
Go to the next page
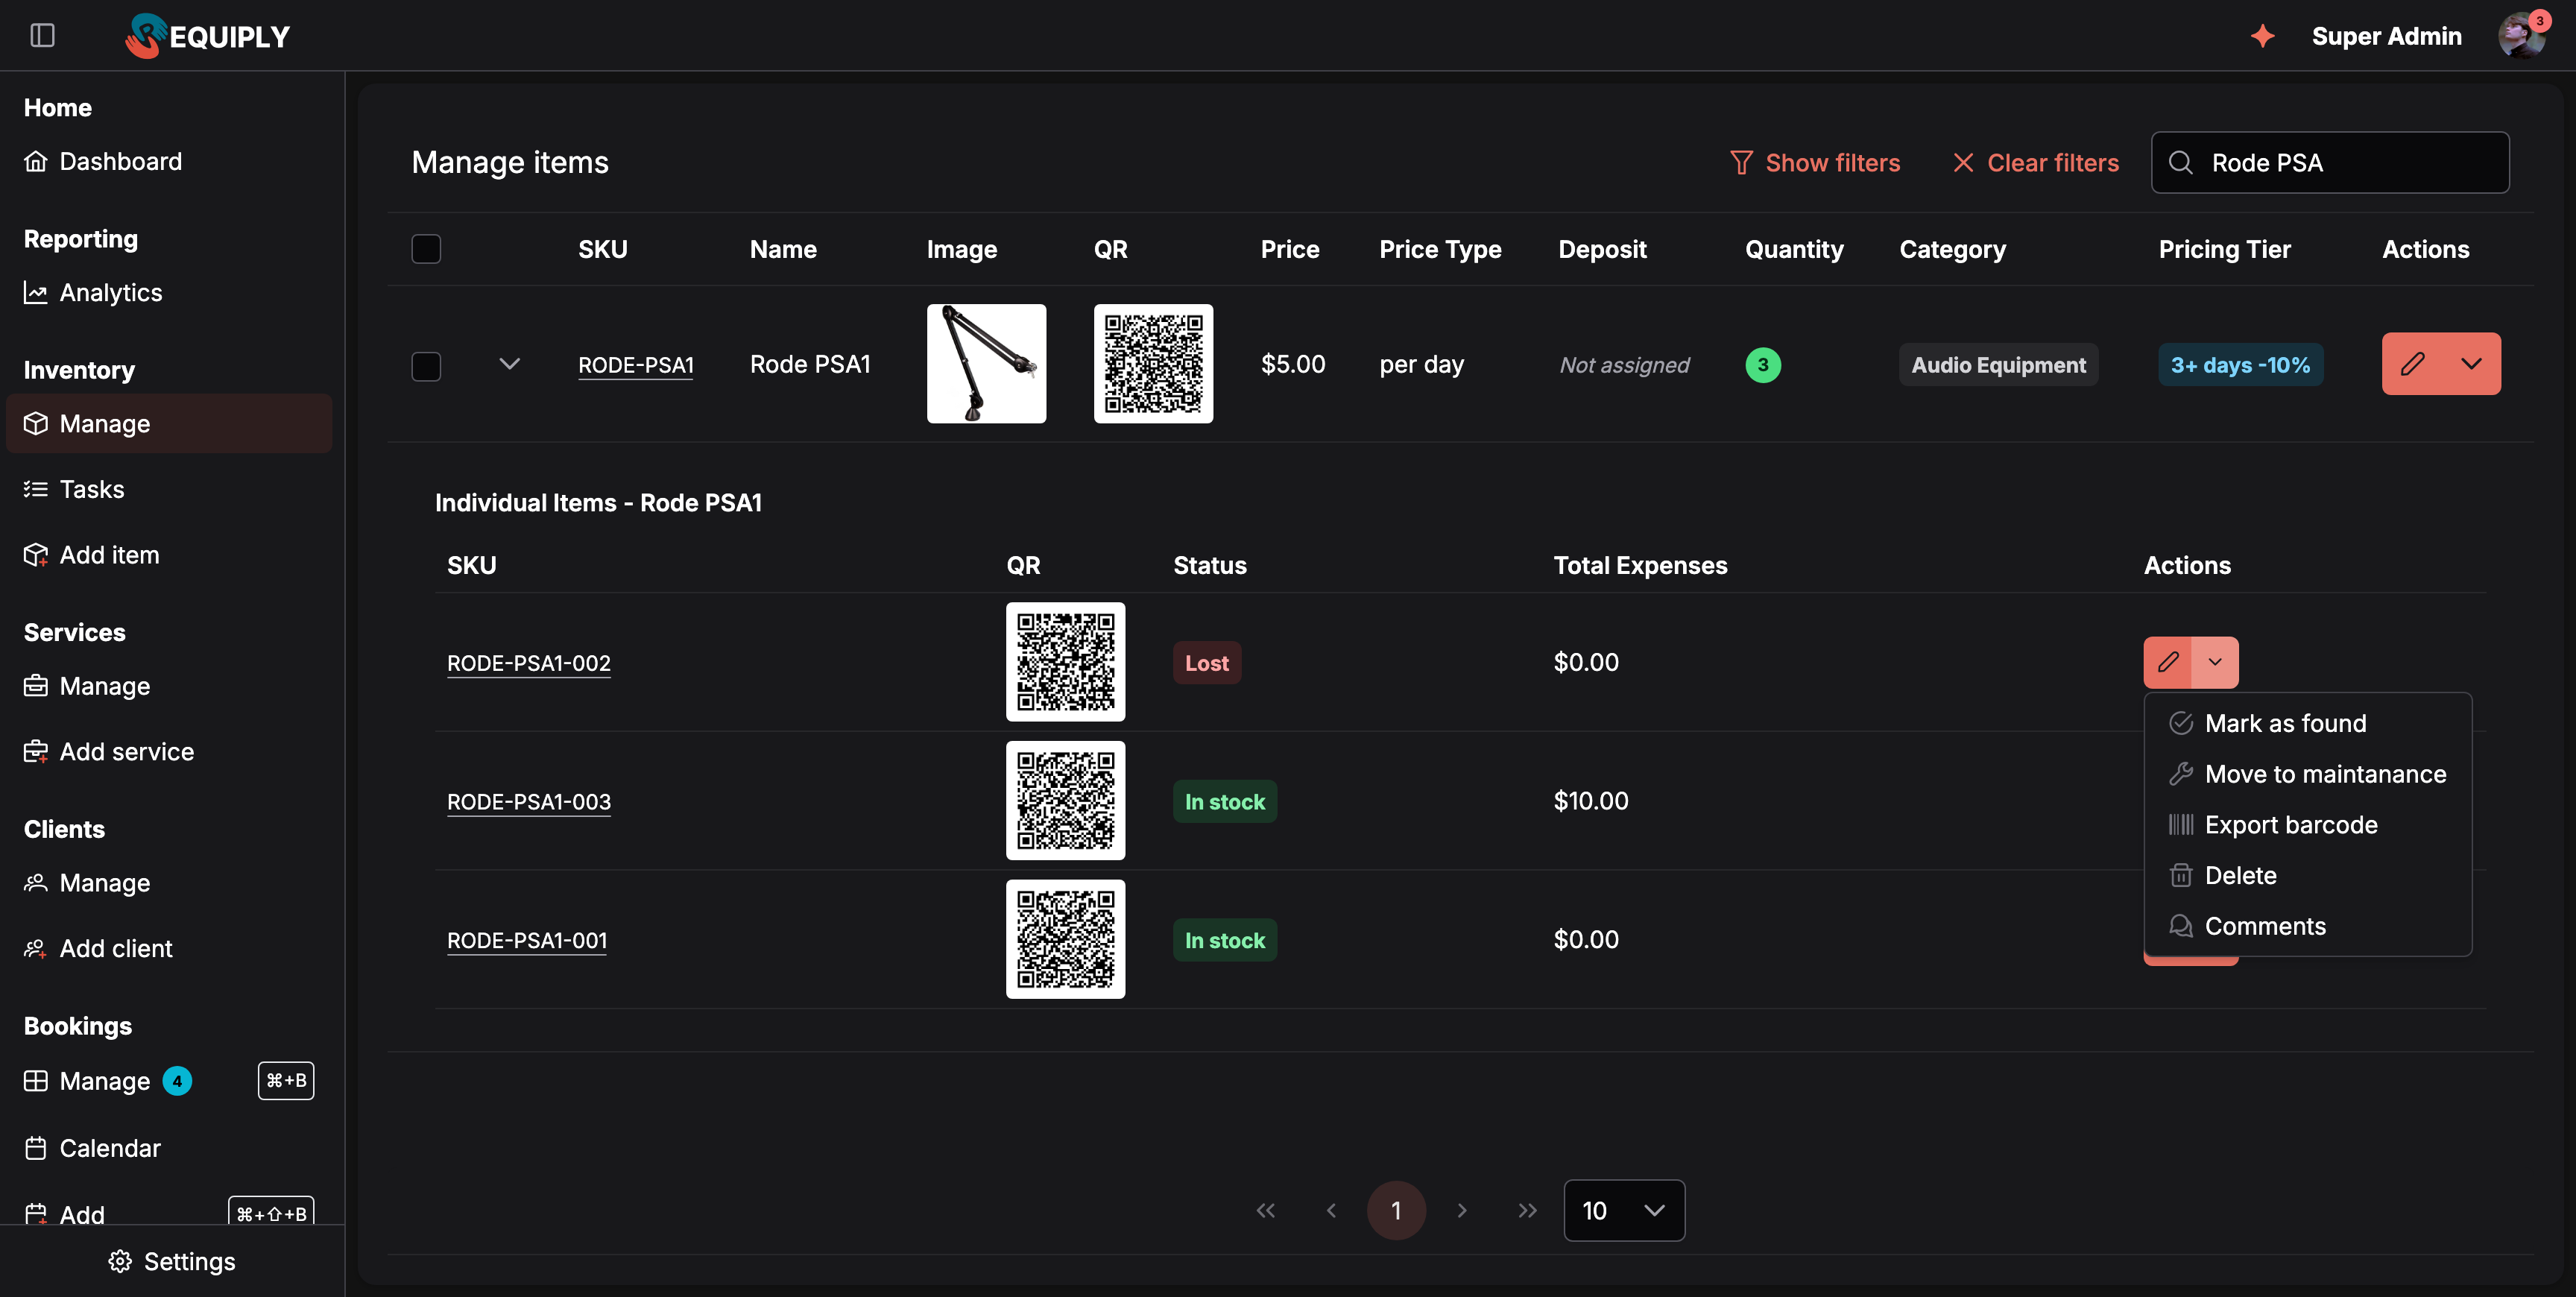1462,1211
